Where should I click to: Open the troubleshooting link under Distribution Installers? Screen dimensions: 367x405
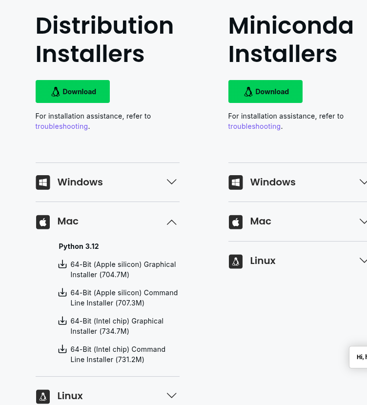[x=61, y=126]
